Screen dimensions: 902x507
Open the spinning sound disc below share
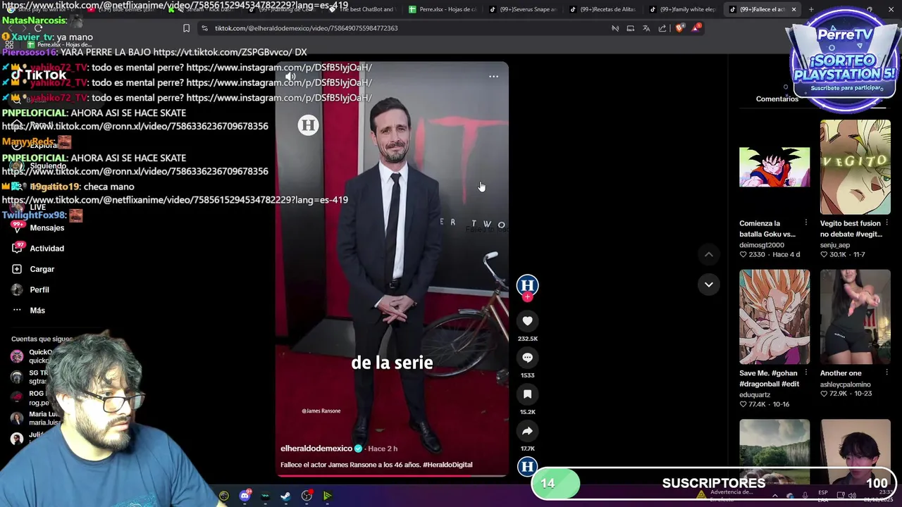tap(527, 466)
